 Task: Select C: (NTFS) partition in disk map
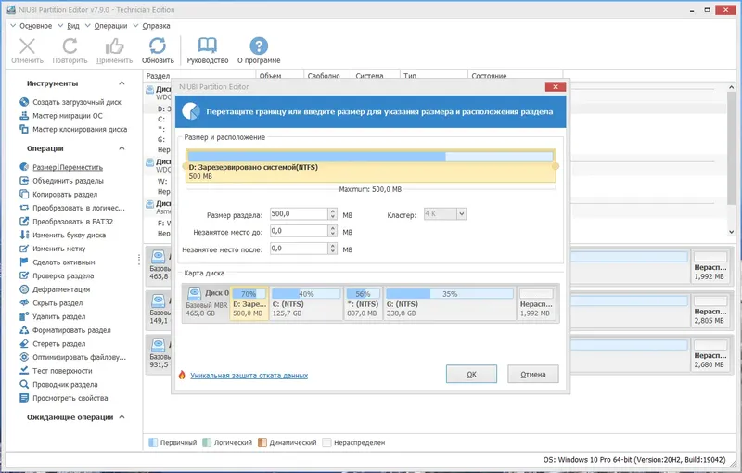click(x=306, y=303)
